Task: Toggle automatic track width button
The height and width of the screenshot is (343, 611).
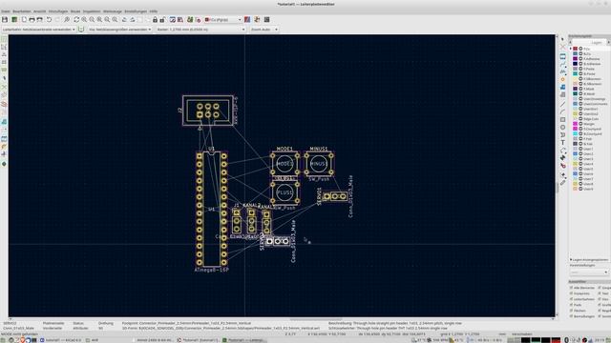Action: pos(81,30)
